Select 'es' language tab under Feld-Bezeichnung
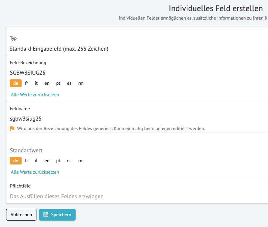 coord(69,83)
